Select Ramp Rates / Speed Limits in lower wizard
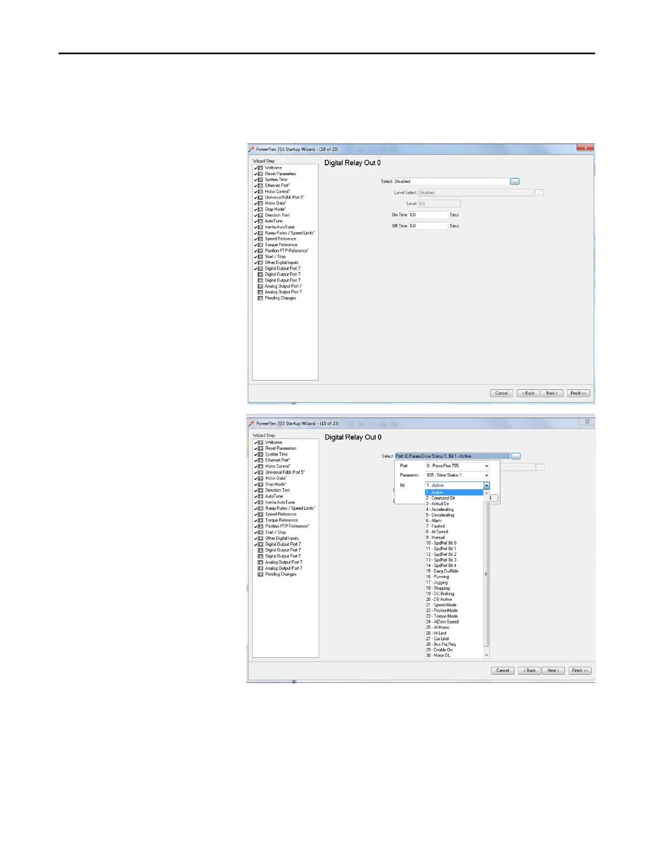This screenshot has height=859, width=664. pyautogui.click(x=290, y=508)
